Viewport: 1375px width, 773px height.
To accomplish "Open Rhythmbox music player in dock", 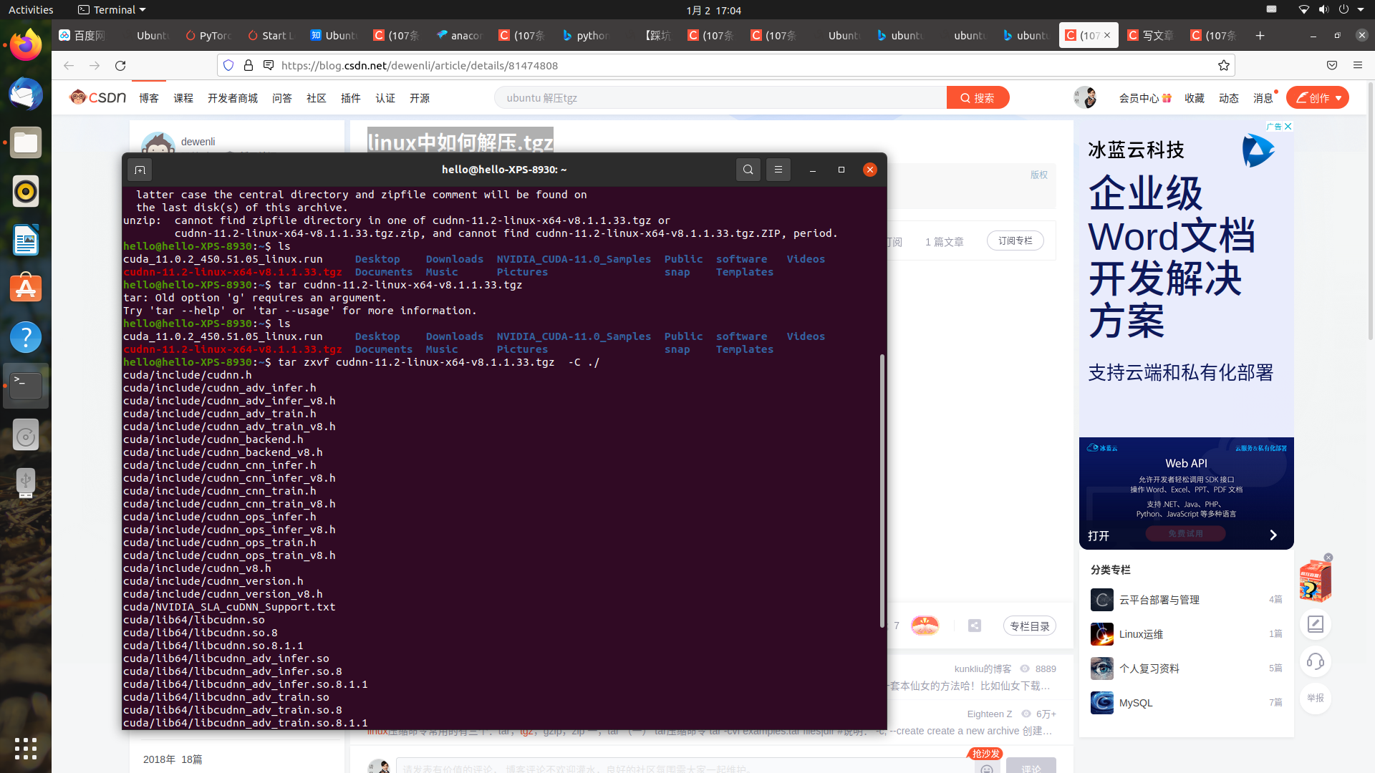I will click(26, 191).
